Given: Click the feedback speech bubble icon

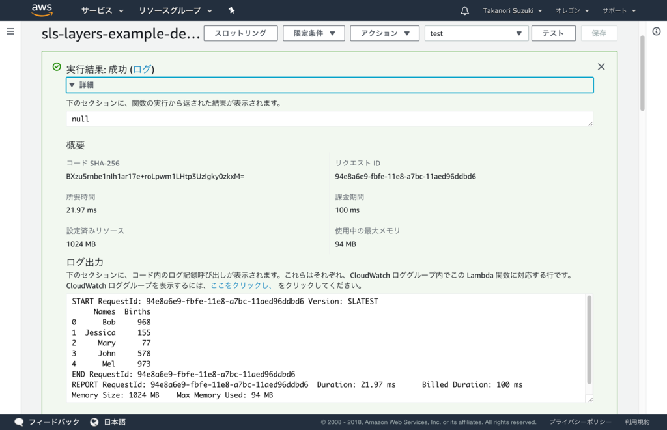Looking at the screenshot, I should [x=19, y=422].
